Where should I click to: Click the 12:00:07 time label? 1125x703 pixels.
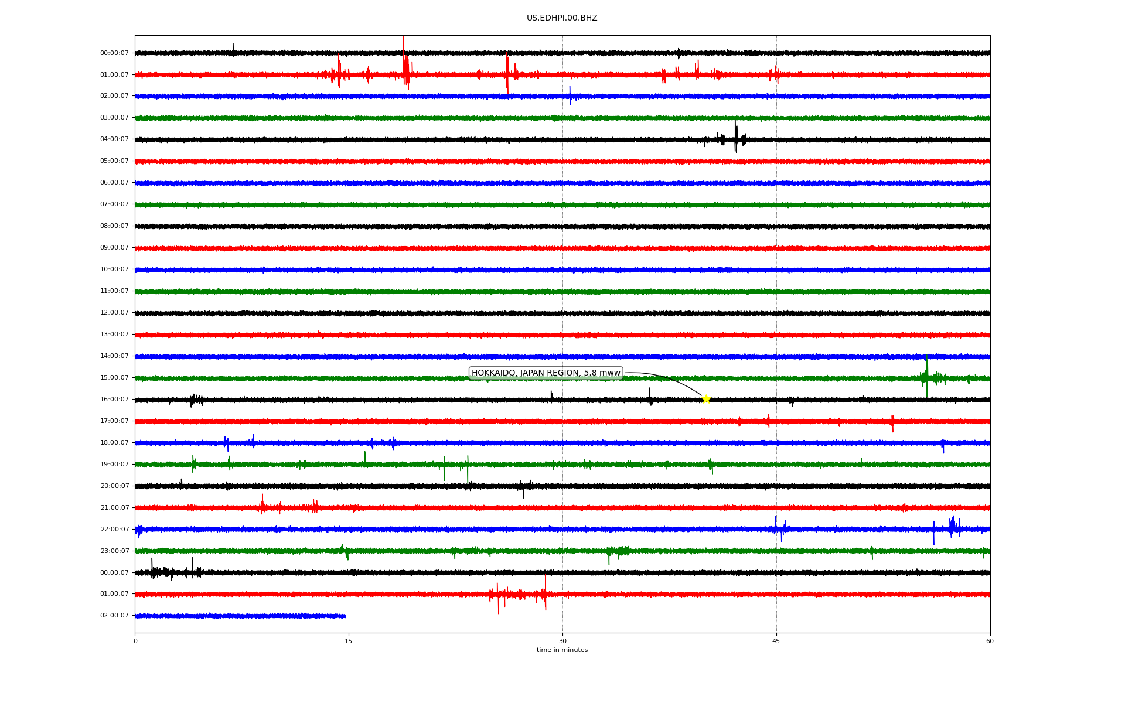click(114, 313)
